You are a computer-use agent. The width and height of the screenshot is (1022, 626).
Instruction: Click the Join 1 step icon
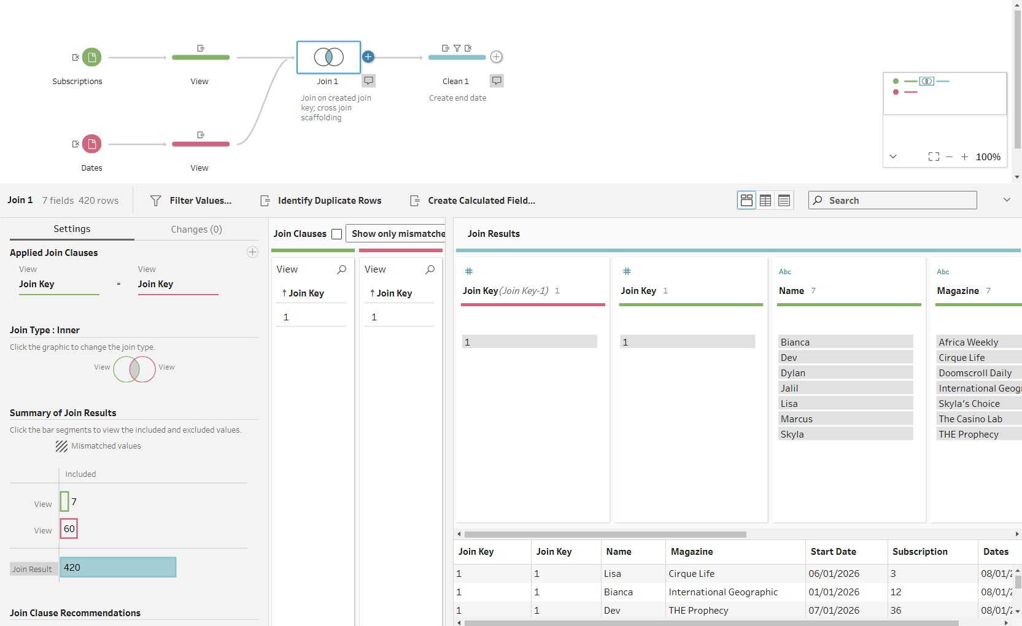tap(328, 57)
